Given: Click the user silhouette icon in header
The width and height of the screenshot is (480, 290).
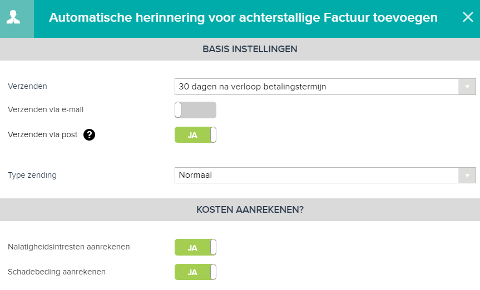Looking at the screenshot, I should click(x=13, y=17).
